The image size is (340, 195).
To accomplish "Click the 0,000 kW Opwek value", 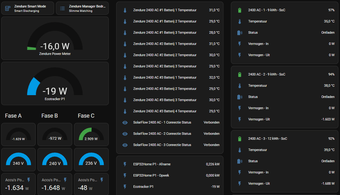I will (x=213, y=175).
